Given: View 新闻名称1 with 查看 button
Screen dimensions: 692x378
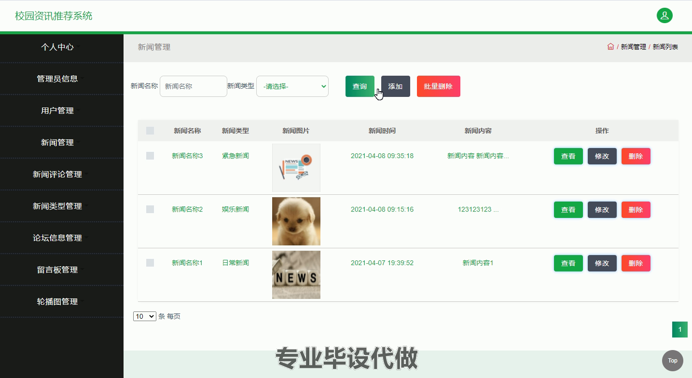Looking at the screenshot, I should 568,263.
